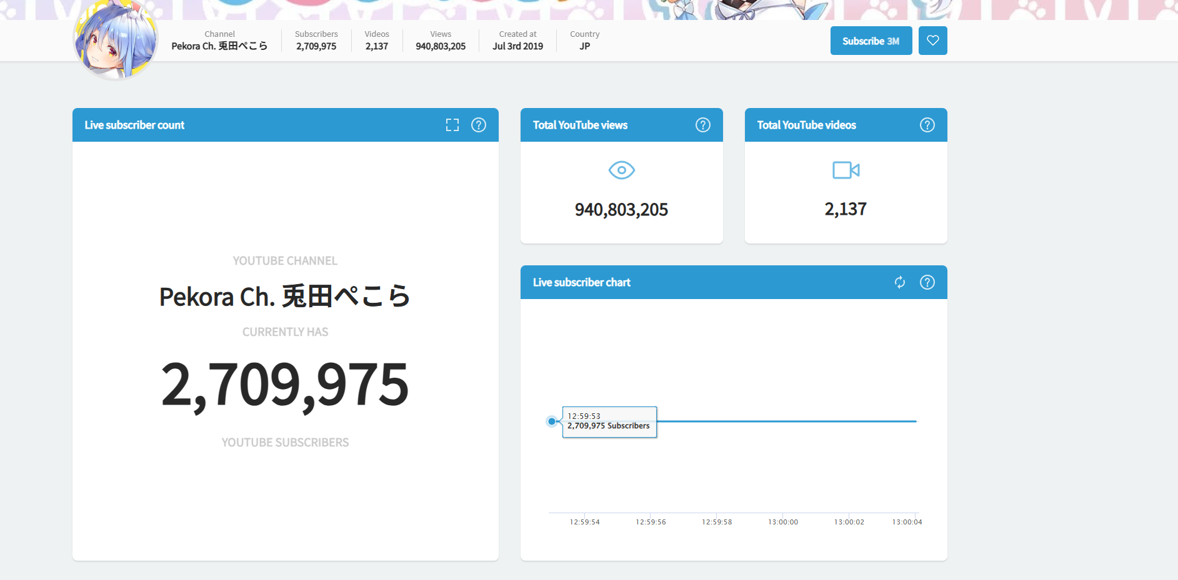Image resolution: width=1178 pixels, height=580 pixels.
Task: Click the 12:59:54 axis label on chart
Action: pos(584,522)
